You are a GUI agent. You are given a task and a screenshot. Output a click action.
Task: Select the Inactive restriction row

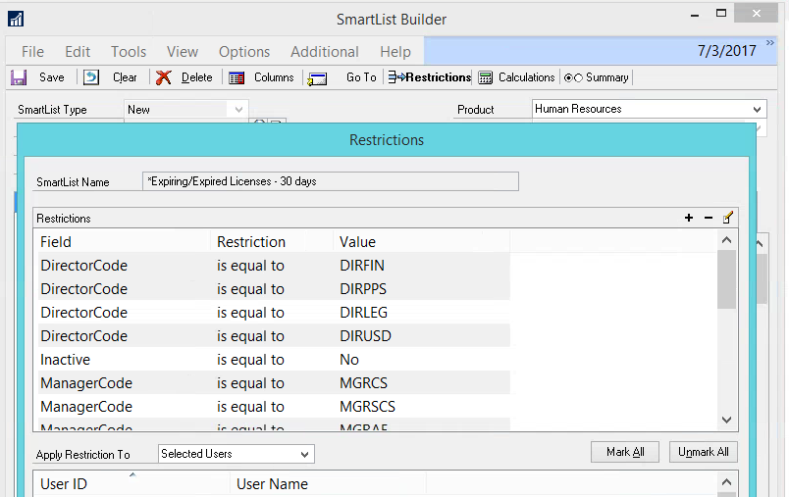coord(274,360)
